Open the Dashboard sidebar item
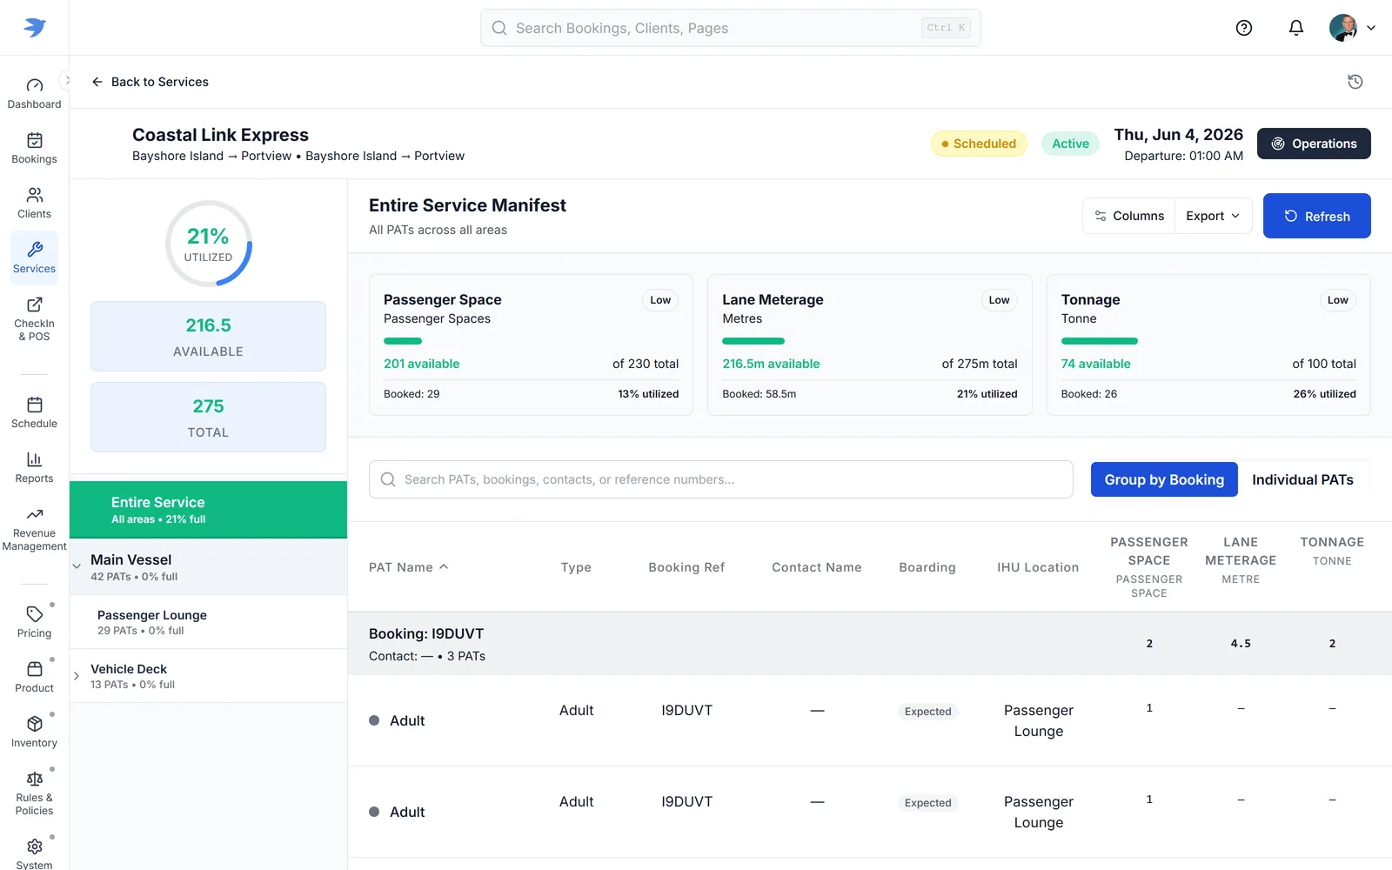Image resolution: width=1392 pixels, height=870 pixels. pos(34,94)
